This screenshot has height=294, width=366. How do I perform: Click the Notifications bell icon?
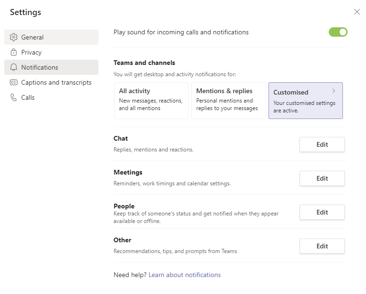click(14, 67)
